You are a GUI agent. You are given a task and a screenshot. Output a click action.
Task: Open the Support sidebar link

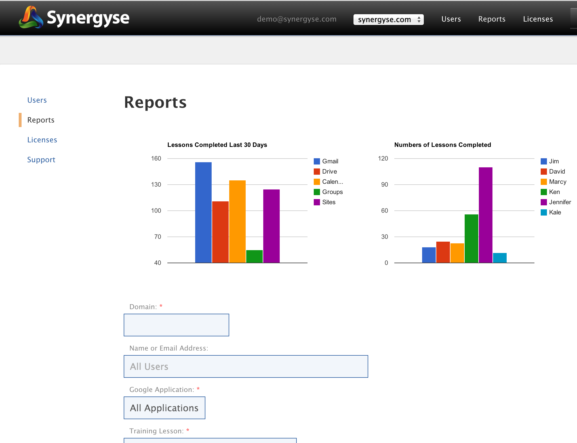click(x=41, y=160)
